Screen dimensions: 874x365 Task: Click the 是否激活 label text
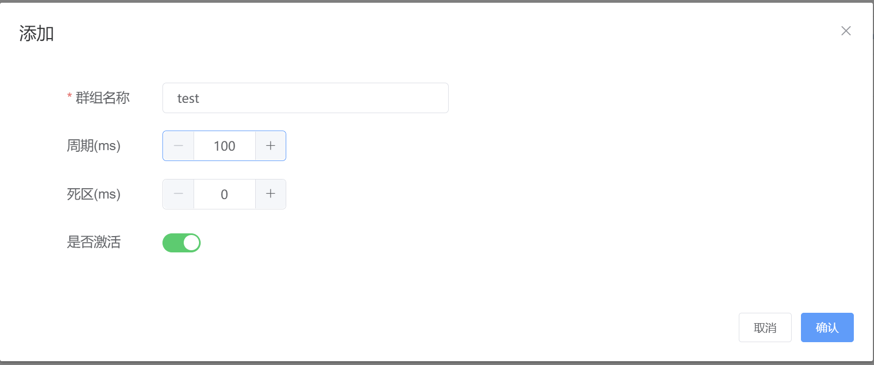[x=94, y=242]
